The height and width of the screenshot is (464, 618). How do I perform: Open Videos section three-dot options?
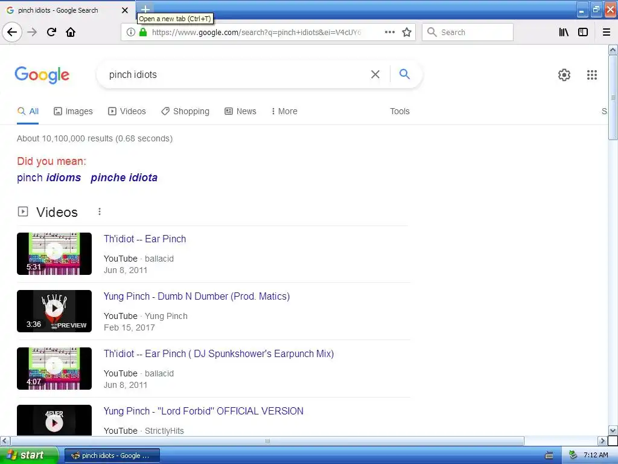tap(100, 212)
